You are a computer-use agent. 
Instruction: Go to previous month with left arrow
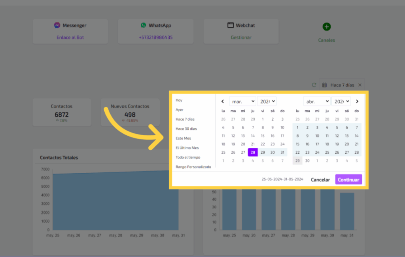223,101
